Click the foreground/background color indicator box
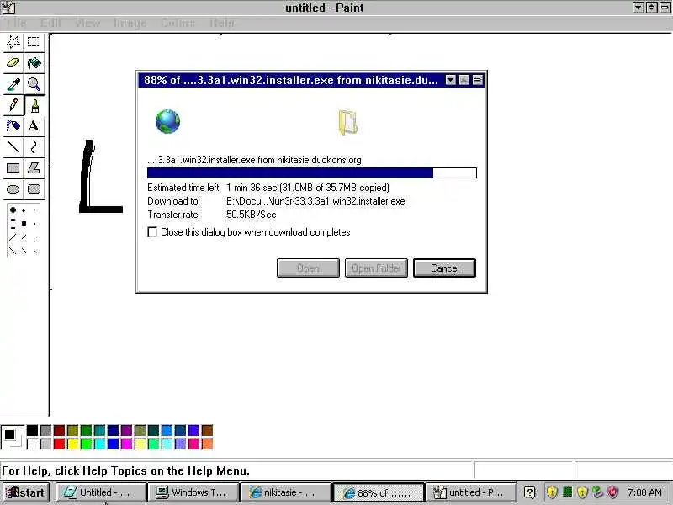The image size is (673, 505). 12,437
